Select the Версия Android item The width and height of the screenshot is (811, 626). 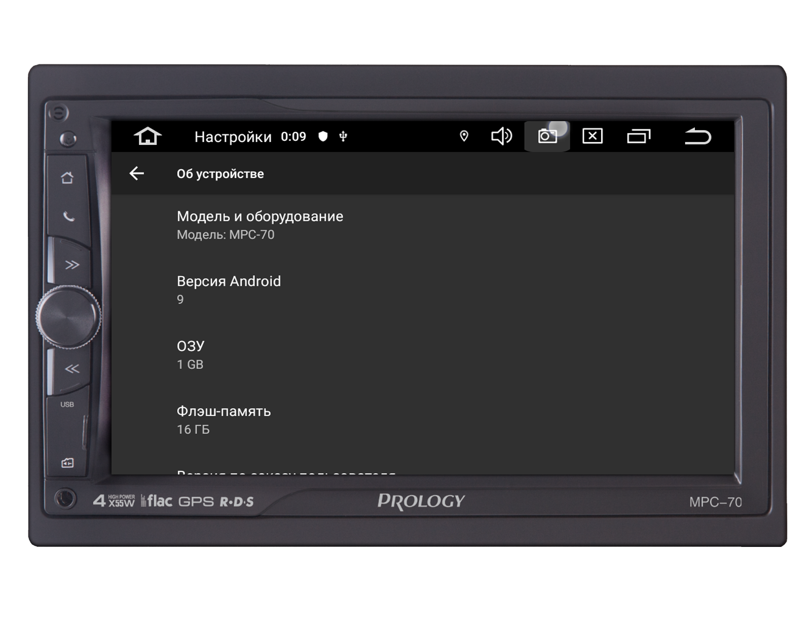tap(229, 289)
